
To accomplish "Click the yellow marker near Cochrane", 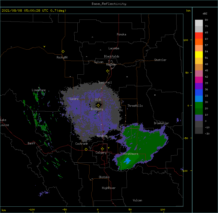I will tap(86, 149).
